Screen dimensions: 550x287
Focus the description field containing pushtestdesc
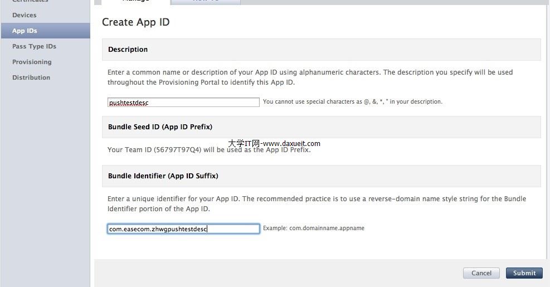pos(183,103)
